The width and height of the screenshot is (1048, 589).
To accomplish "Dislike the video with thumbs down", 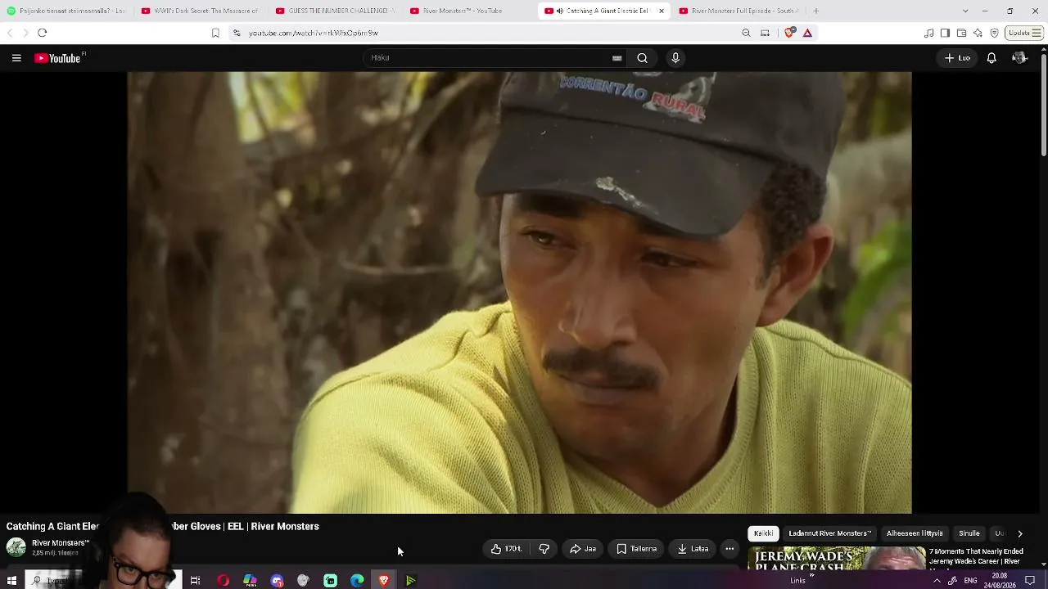I will point(544,549).
